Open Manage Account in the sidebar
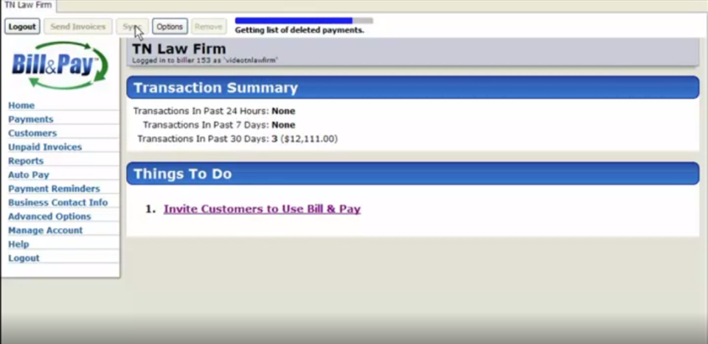708x344 pixels. [45, 231]
